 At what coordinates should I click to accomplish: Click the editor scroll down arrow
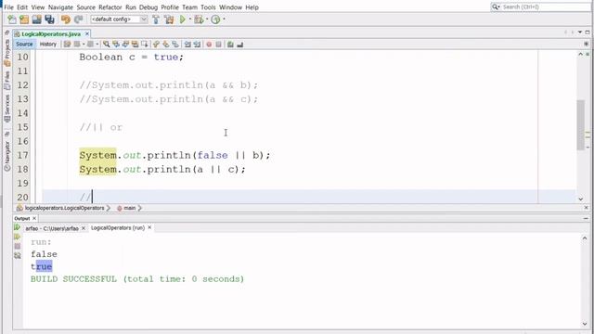(581, 199)
